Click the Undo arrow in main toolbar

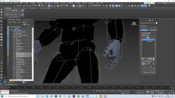tap(18, 6)
